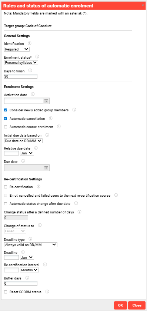Click the red Close button
Screen dimensions: 147x311
click(x=137, y=305)
